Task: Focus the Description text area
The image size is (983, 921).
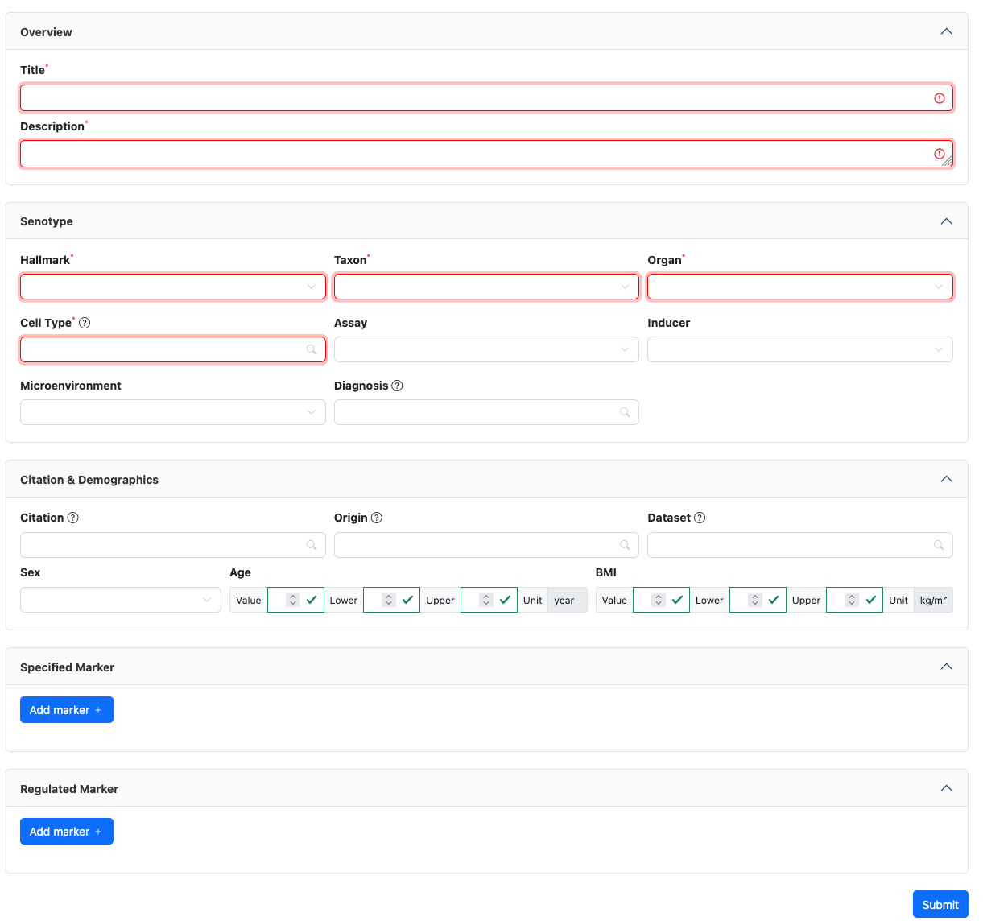Action: [x=486, y=154]
